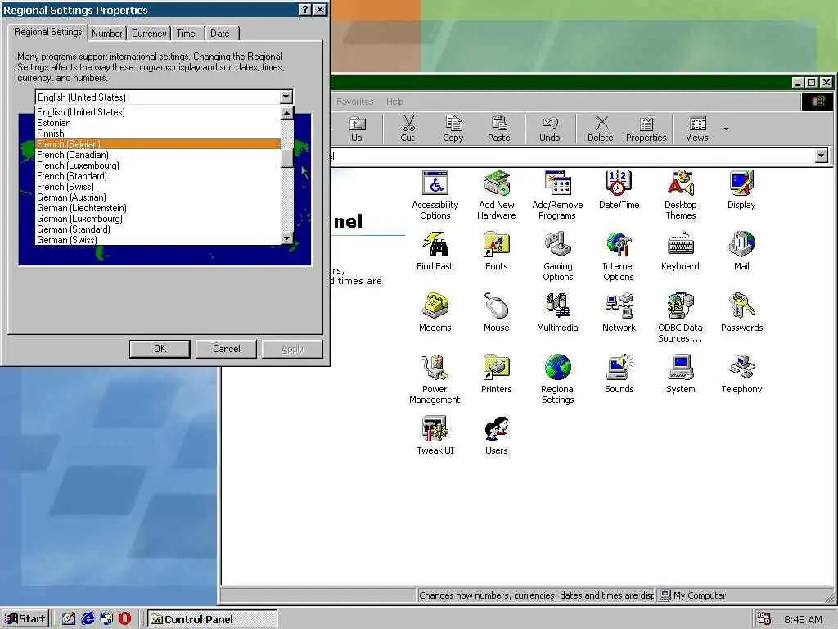Select French (Canadian) in the list

pos(158,155)
